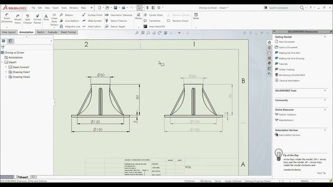Insert a Geometric Tolerance

[119, 15]
